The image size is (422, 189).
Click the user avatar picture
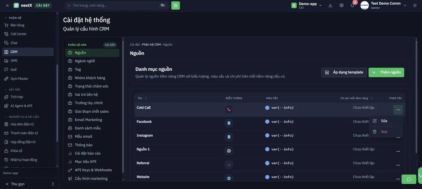point(365,5)
